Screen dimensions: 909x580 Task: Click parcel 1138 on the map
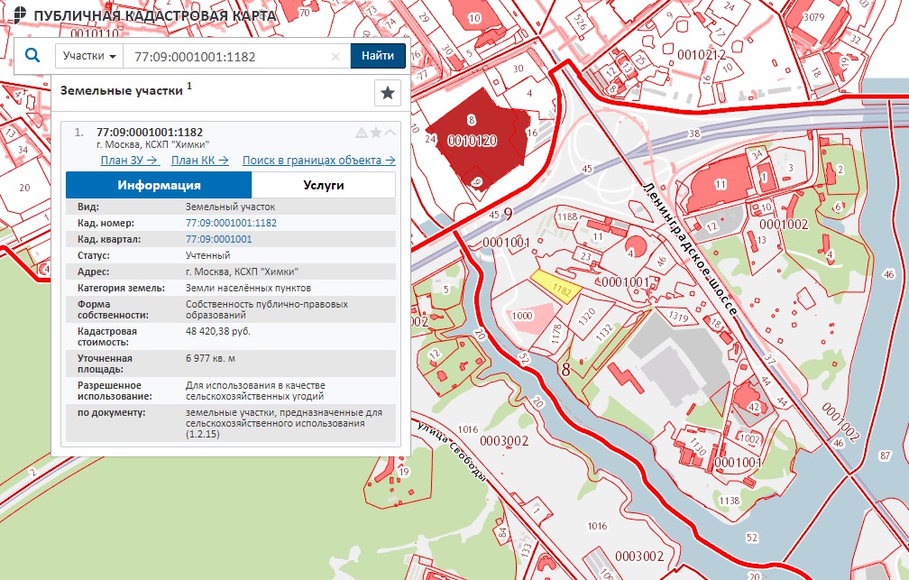(x=730, y=501)
